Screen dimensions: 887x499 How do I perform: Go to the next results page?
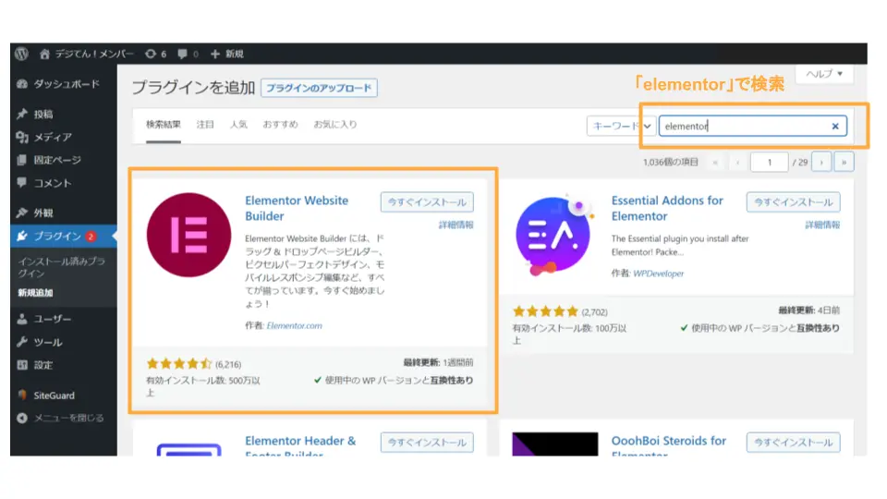click(821, 163)
